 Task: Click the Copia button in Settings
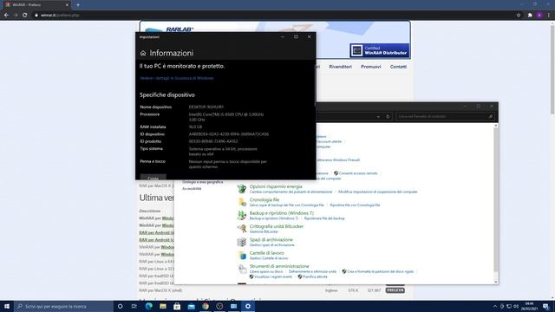point(153,178)
